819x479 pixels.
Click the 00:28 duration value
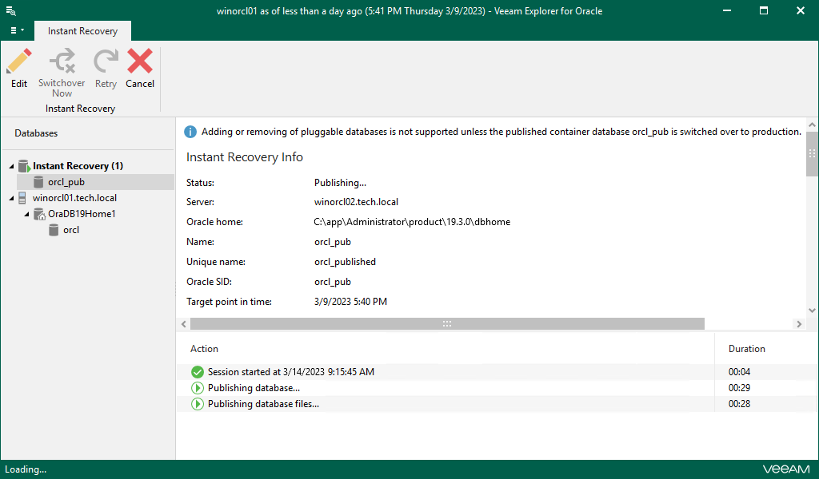coord(739,404)
